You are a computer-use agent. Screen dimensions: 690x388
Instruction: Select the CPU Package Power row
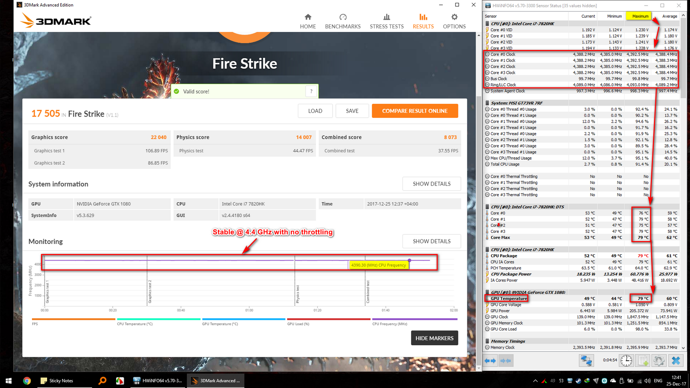click(x=582, y=274)
